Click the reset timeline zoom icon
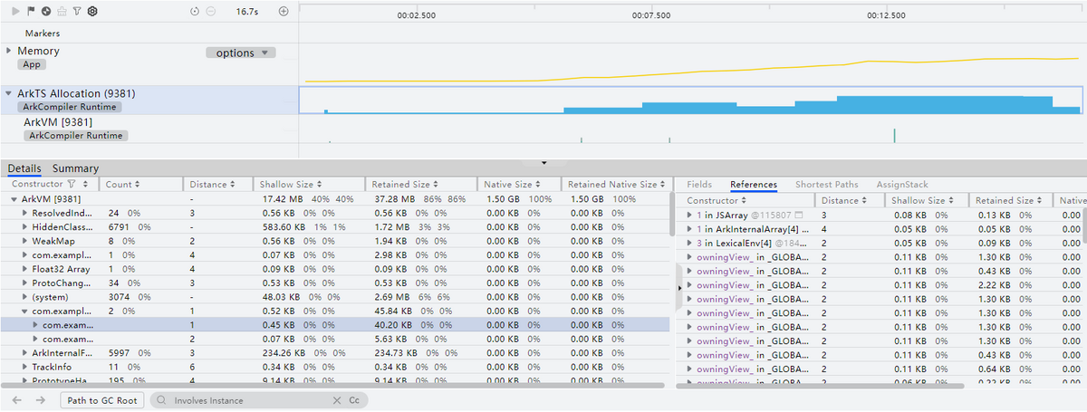Screen dimensions: 1087x412 point(195,11)
